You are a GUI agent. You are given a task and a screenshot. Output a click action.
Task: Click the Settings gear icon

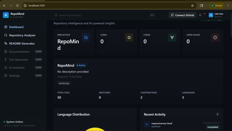6,75
